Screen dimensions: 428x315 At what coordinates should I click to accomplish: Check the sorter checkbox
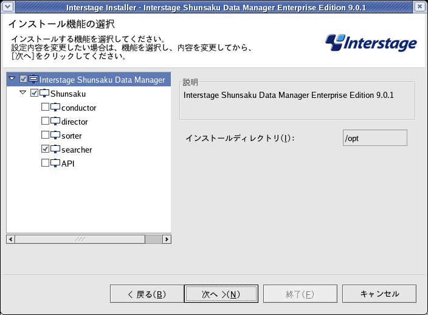46,134
